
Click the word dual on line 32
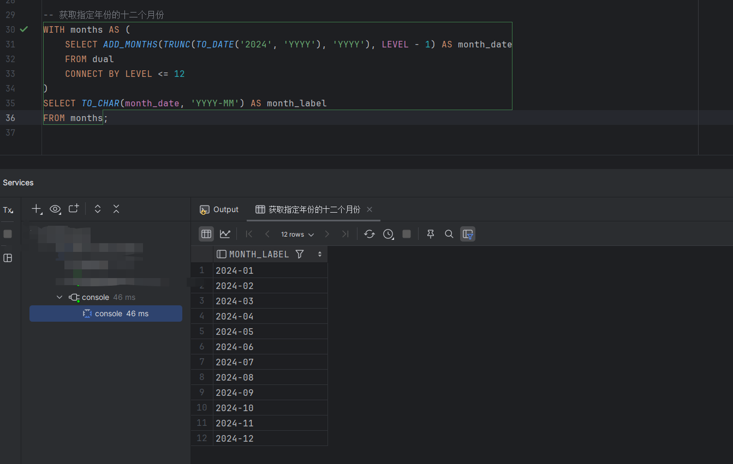tap(103, 59)
